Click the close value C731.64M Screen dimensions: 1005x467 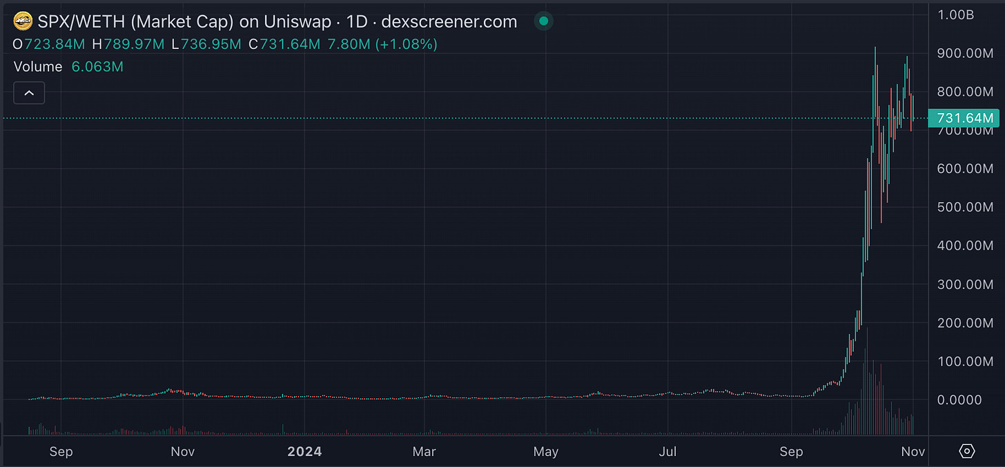[284, 44]
